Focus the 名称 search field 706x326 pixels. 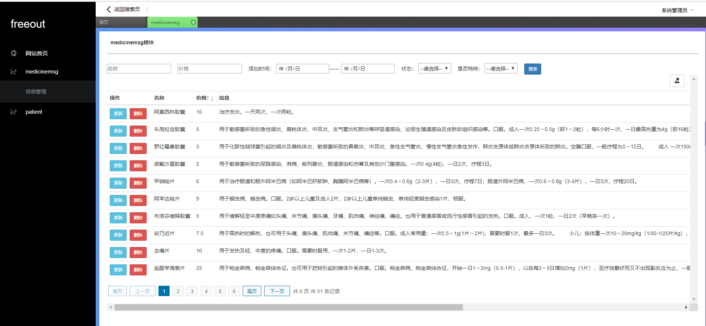[139, 69]
